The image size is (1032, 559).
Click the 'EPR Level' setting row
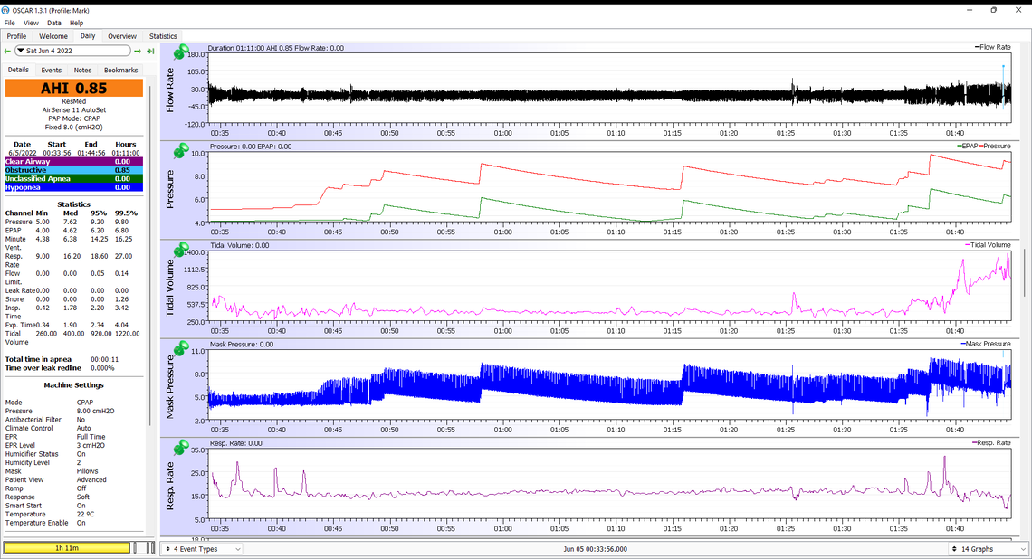pos(73,445)
